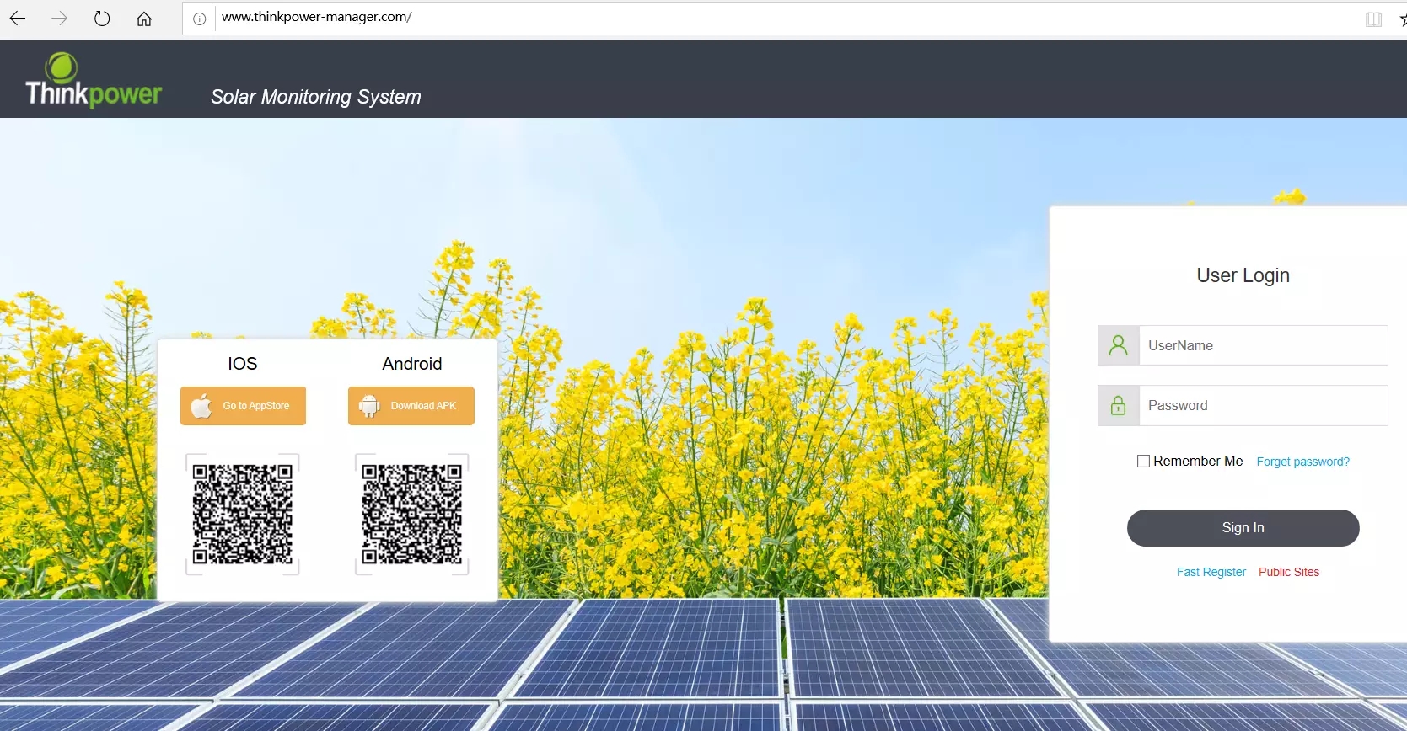
Task: Open the Public Sites link
Action: 1289,572
